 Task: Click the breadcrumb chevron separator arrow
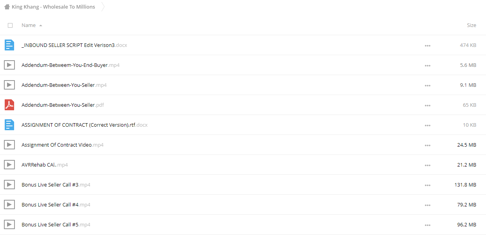103,7
